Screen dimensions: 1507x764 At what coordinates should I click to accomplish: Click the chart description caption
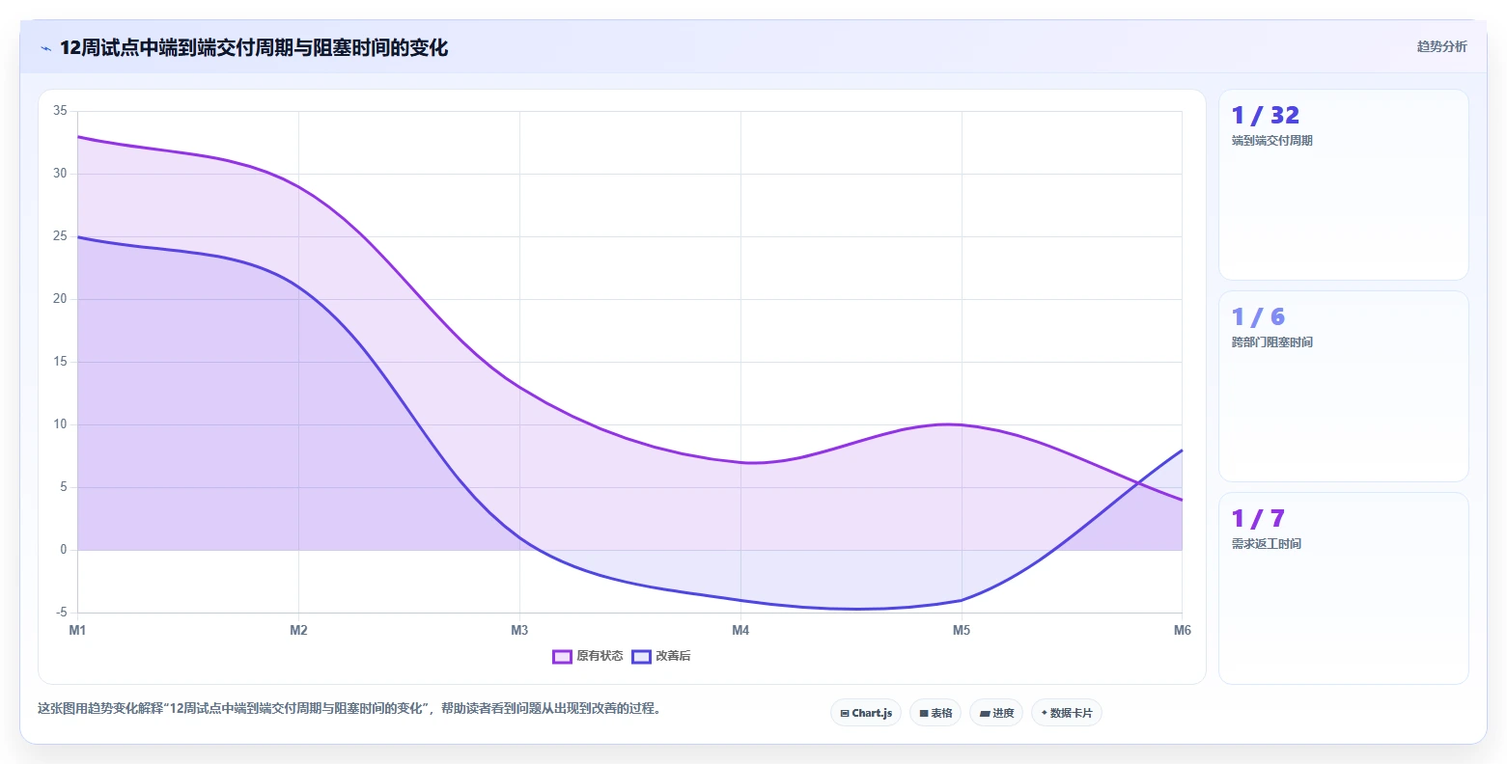(x=351, y=709)
